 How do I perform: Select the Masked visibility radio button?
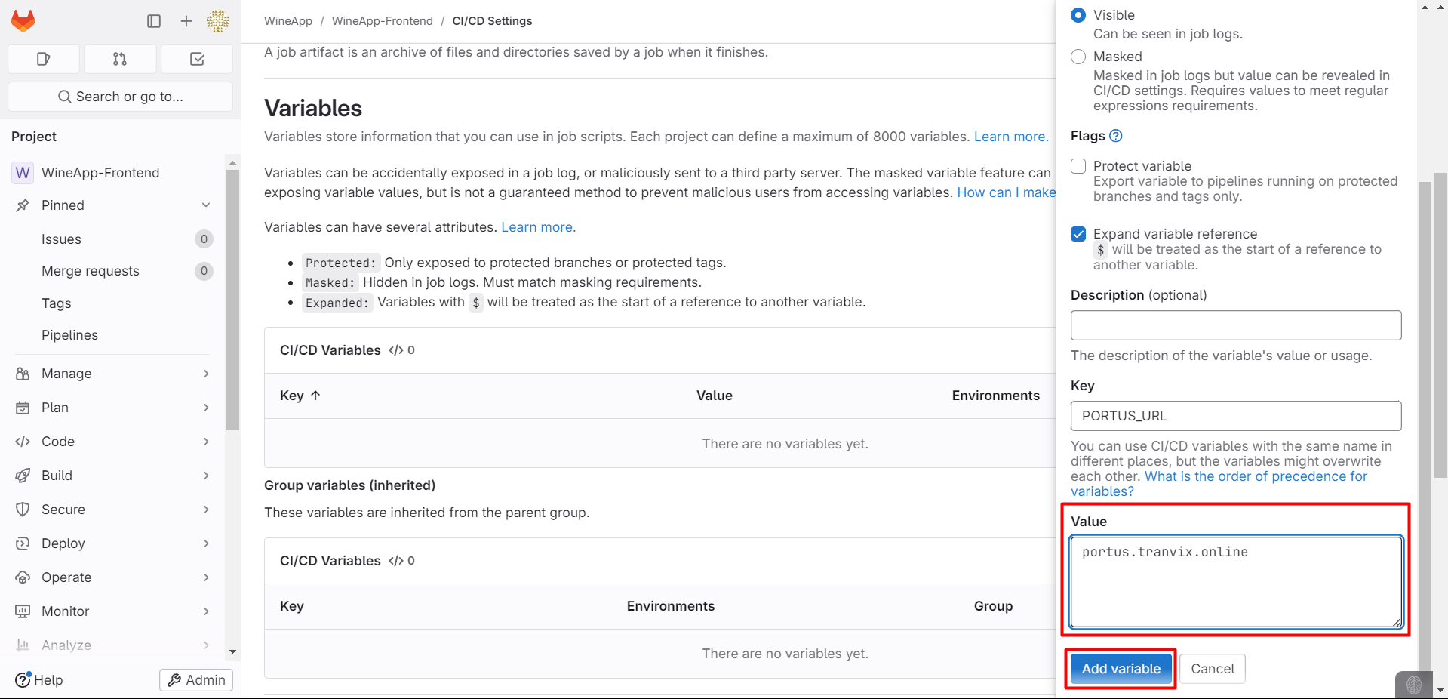[x=1078, y=57]
